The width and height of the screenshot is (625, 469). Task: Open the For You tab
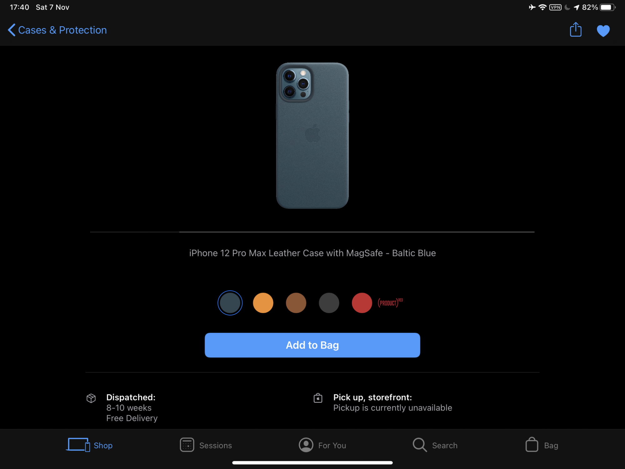(x=322, y=445)
